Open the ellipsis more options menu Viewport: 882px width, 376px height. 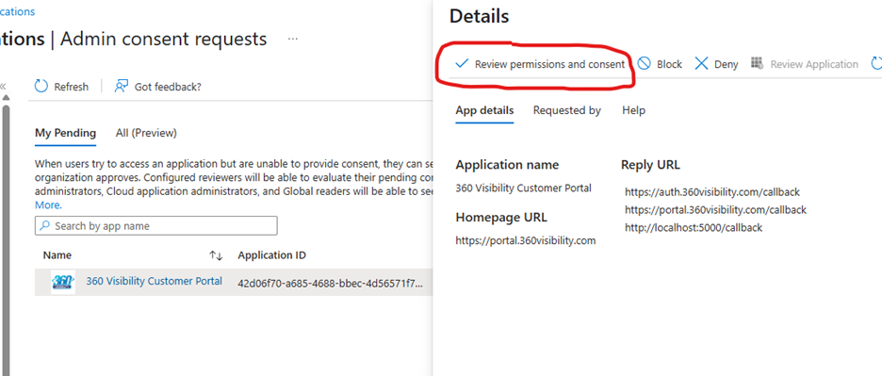pos(292,39)
